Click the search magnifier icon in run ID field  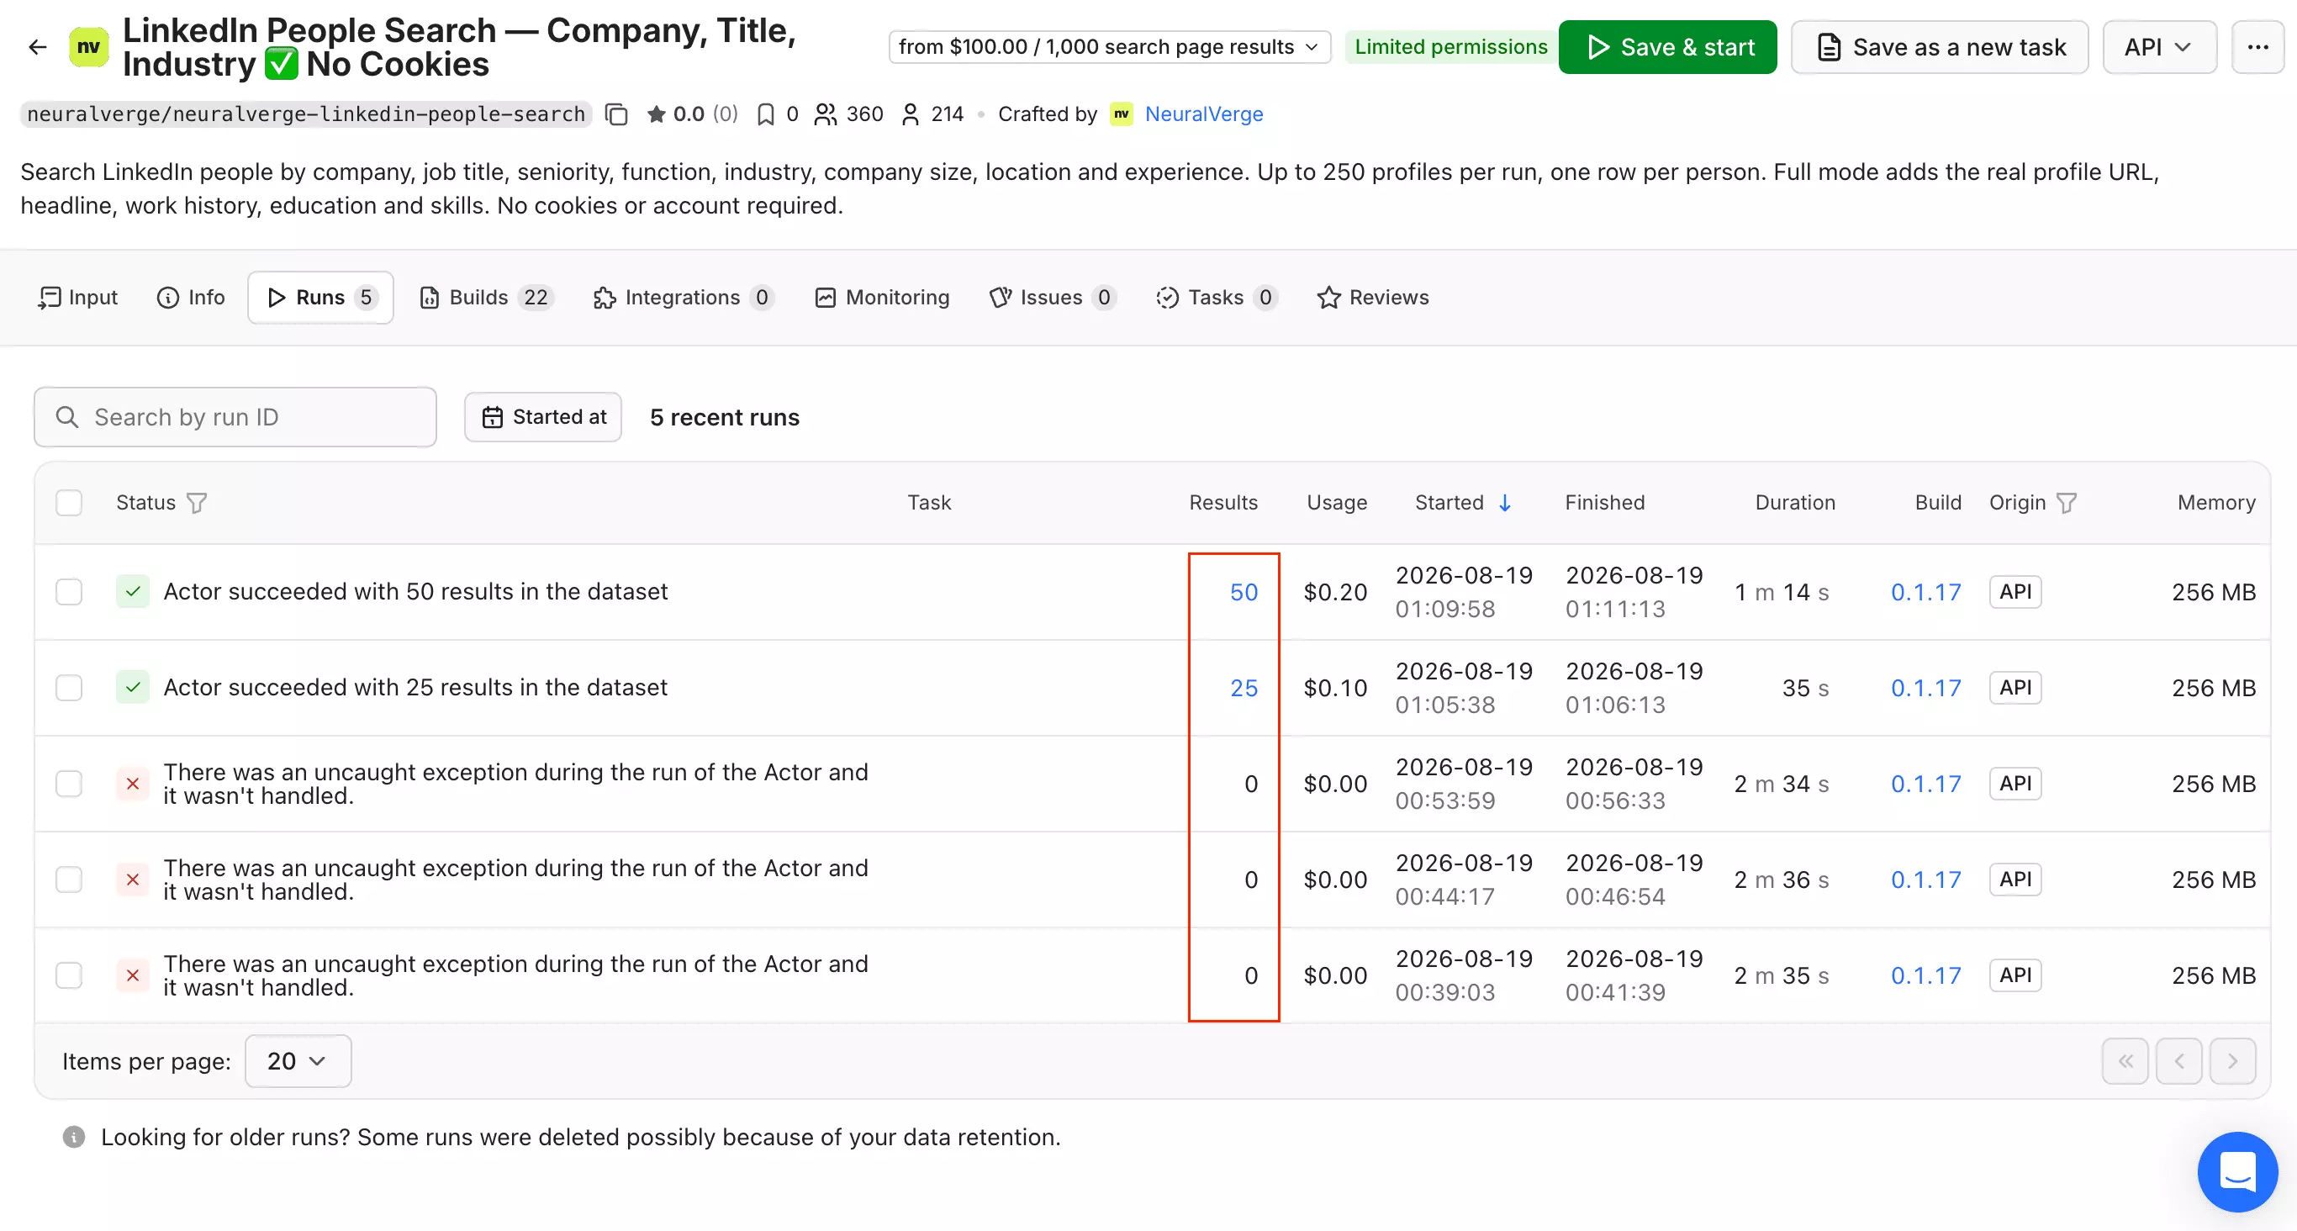[67, 416]
